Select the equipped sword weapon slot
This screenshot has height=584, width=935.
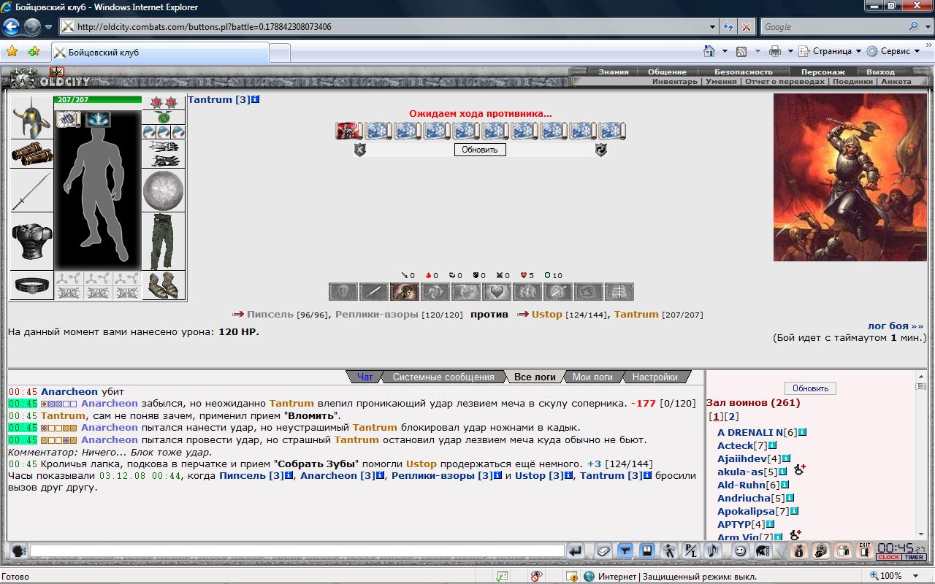[31, 191]
